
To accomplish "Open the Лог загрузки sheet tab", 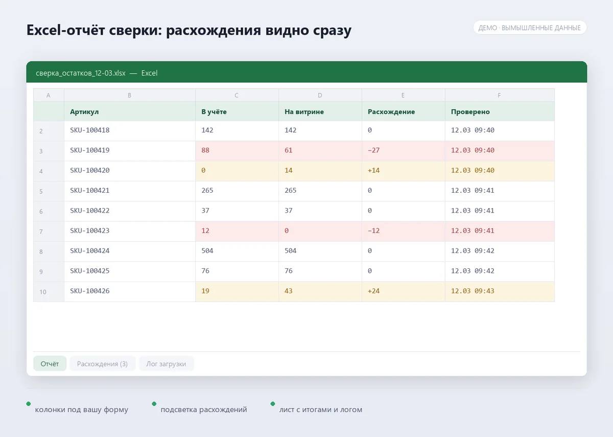I will point(166,364).
